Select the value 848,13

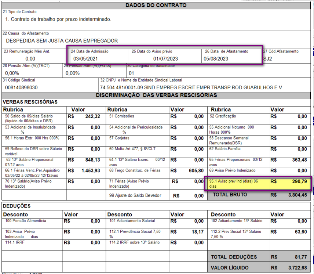pyautogui.click(x=92, y=160)
